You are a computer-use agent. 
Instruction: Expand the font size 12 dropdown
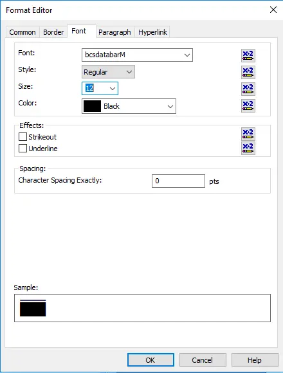(113, 89)
